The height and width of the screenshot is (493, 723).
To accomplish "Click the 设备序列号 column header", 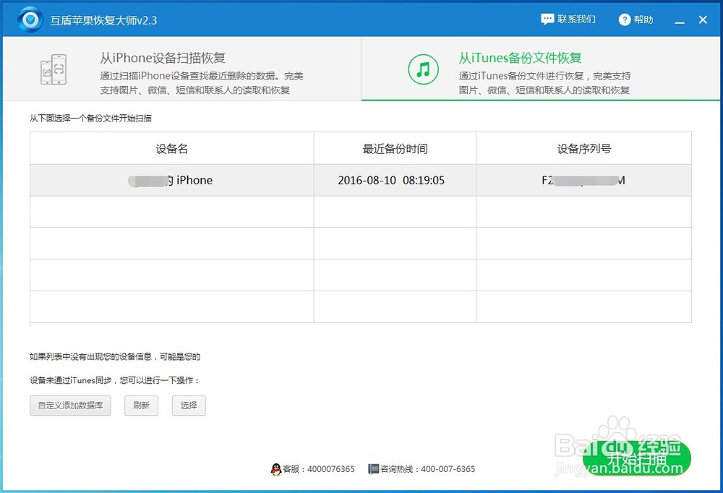I will pyautogui.click(x=583, y=148).
